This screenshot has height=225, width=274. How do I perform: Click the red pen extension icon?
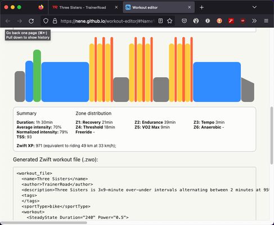click(231, 21)
